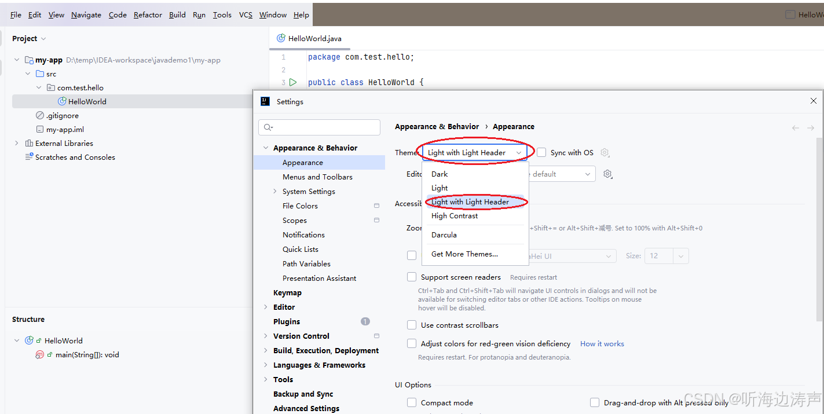The width and height of the screenshot is (824, 414).
Task: Choose the Light theme option
Action: 475,188
